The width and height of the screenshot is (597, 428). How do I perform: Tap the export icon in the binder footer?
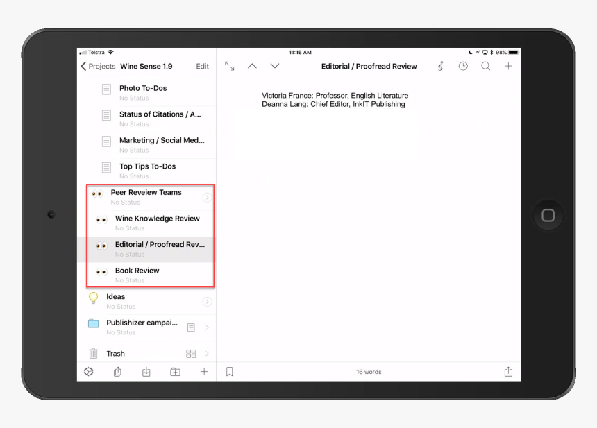117,372
